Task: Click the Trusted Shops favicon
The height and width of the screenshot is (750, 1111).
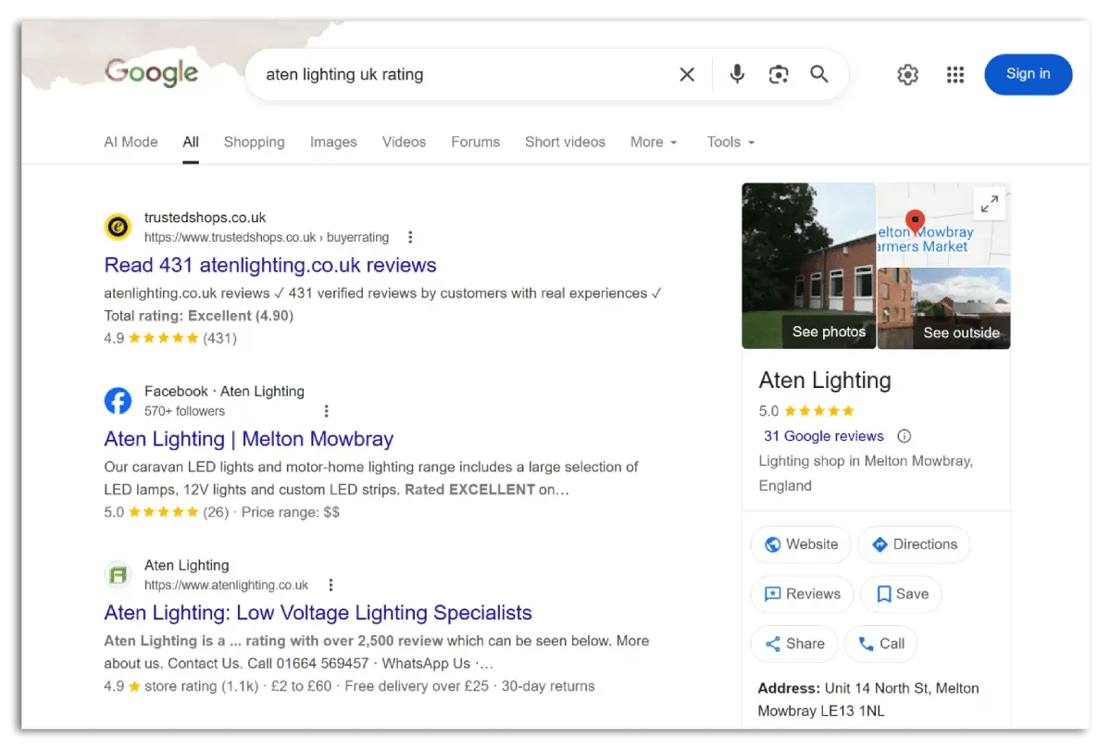Action: (118, 226)
